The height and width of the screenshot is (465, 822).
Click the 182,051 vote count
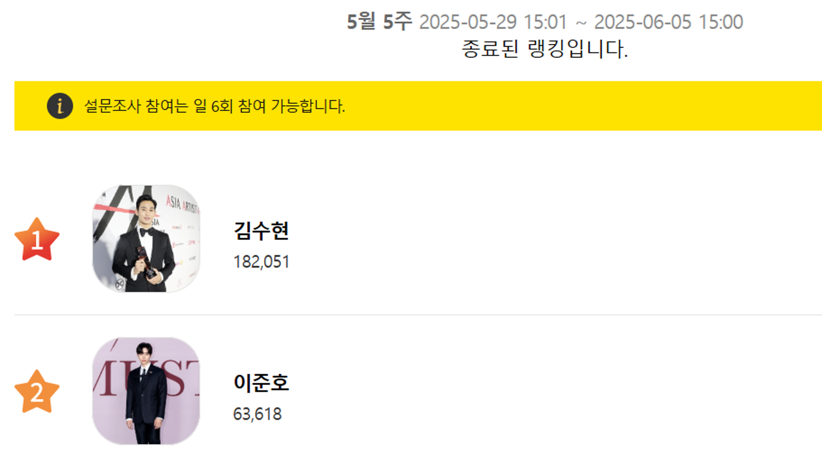pos(261,262)
